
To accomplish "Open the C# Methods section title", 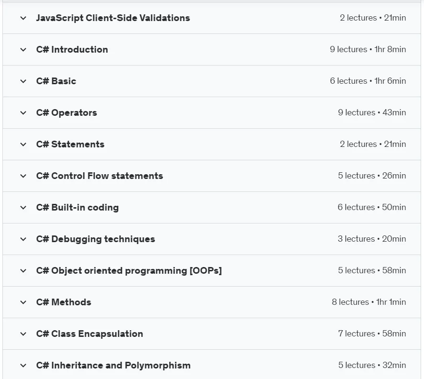I will tap(64, 302).
